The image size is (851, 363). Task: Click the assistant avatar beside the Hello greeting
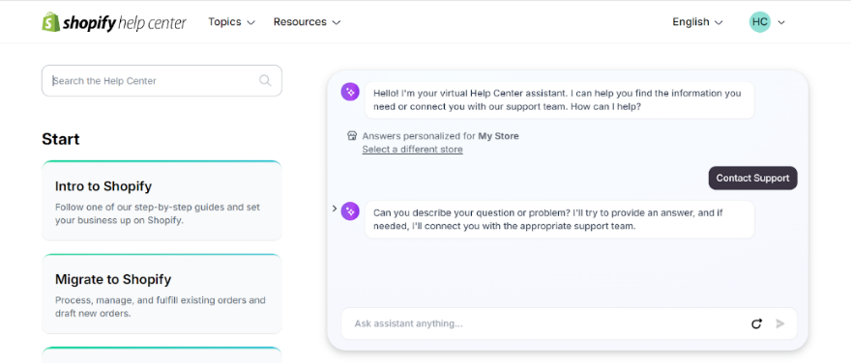350,92
